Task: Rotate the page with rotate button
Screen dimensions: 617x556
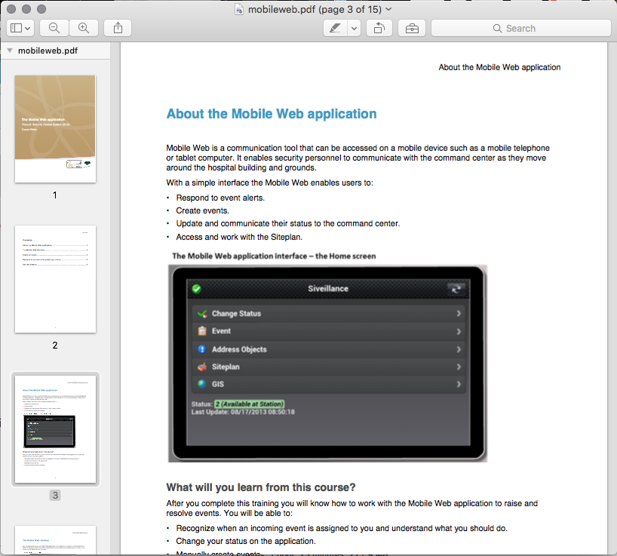Action: click(379, 28)
